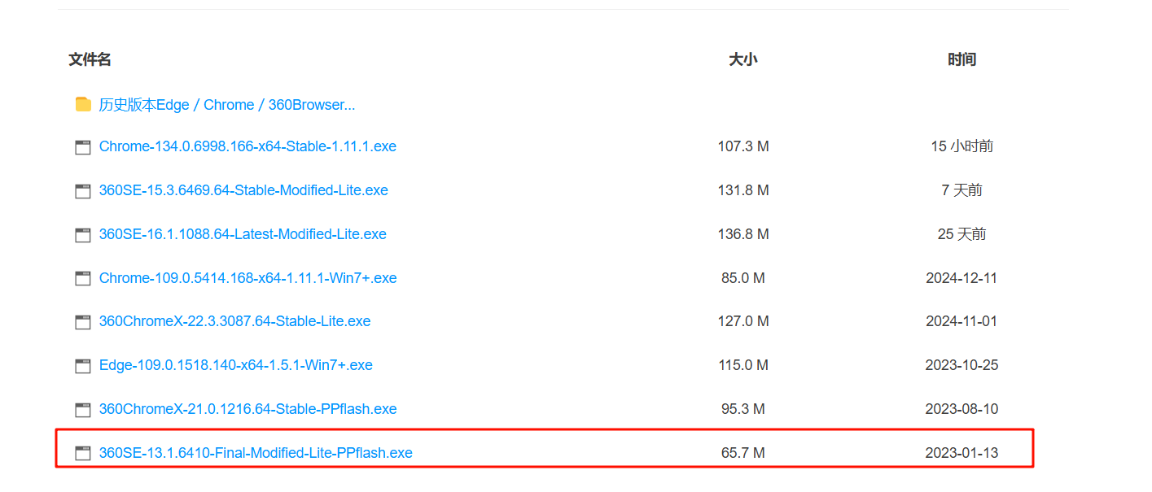Select the 115.0 M size value
Viewport: 1152px width, 492px height.
[x=743, y=365]
